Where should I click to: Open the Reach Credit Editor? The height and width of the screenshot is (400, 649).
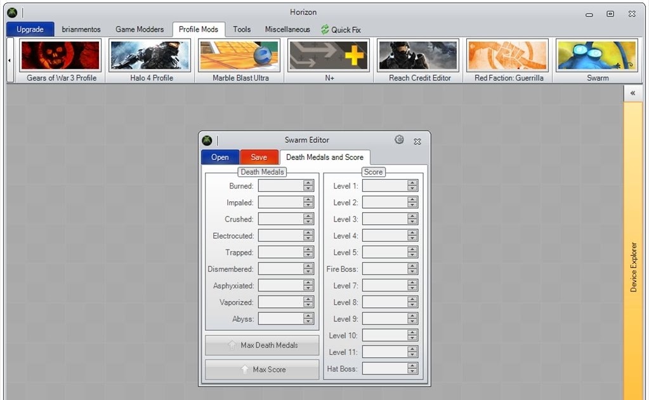pos(418,60)
